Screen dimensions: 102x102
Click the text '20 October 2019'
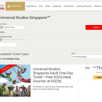tap(11, 59)
